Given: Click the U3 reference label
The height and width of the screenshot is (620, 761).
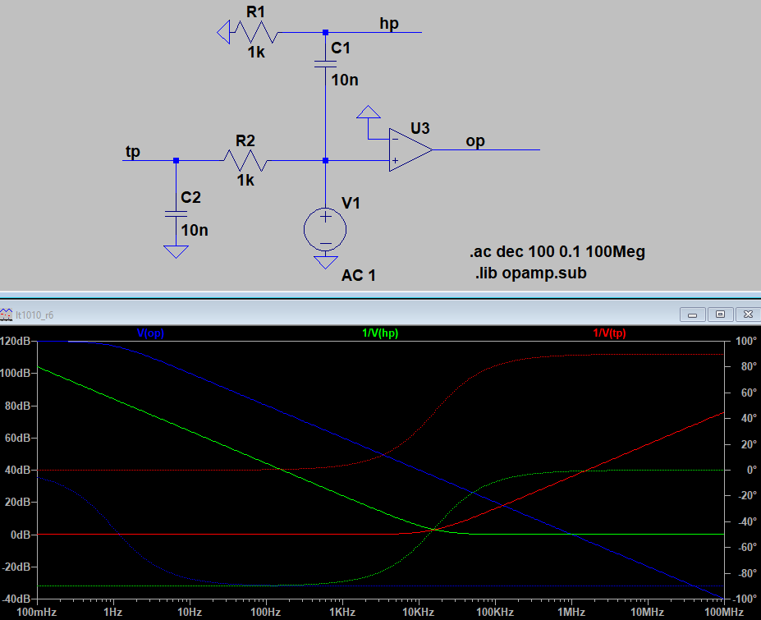Looking at the screenshot, I should point(419,128).
